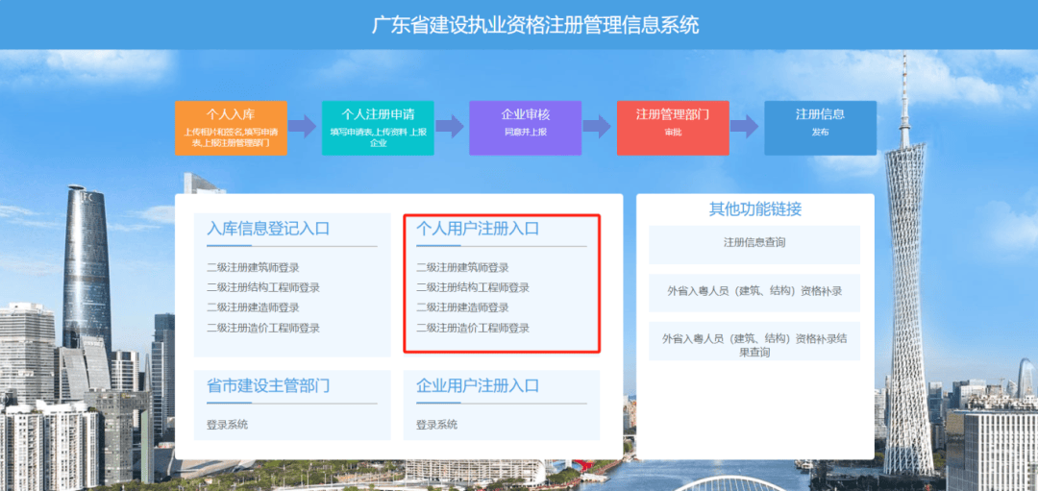Click arrow between 个人入库 and 个人注册申请

coord(304,127)
